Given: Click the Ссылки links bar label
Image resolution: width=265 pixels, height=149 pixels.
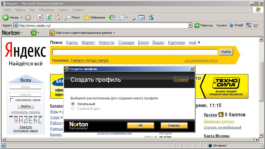Looking at the screenshot, I should point(221,25).
